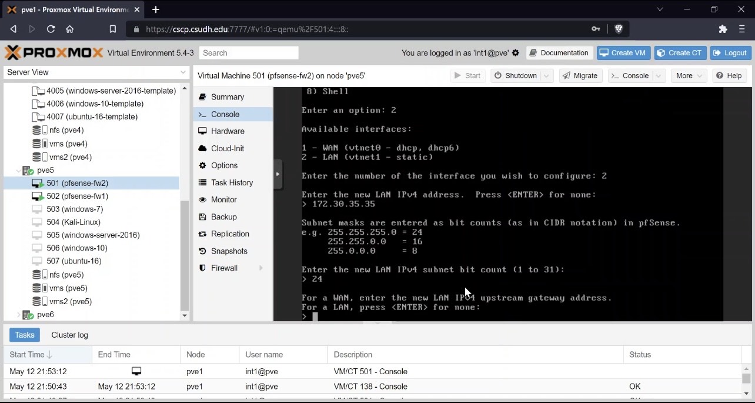Screen dimensions: 755x403
Task: Expand the Firewall submenu arrow
Action: point(261,268)
